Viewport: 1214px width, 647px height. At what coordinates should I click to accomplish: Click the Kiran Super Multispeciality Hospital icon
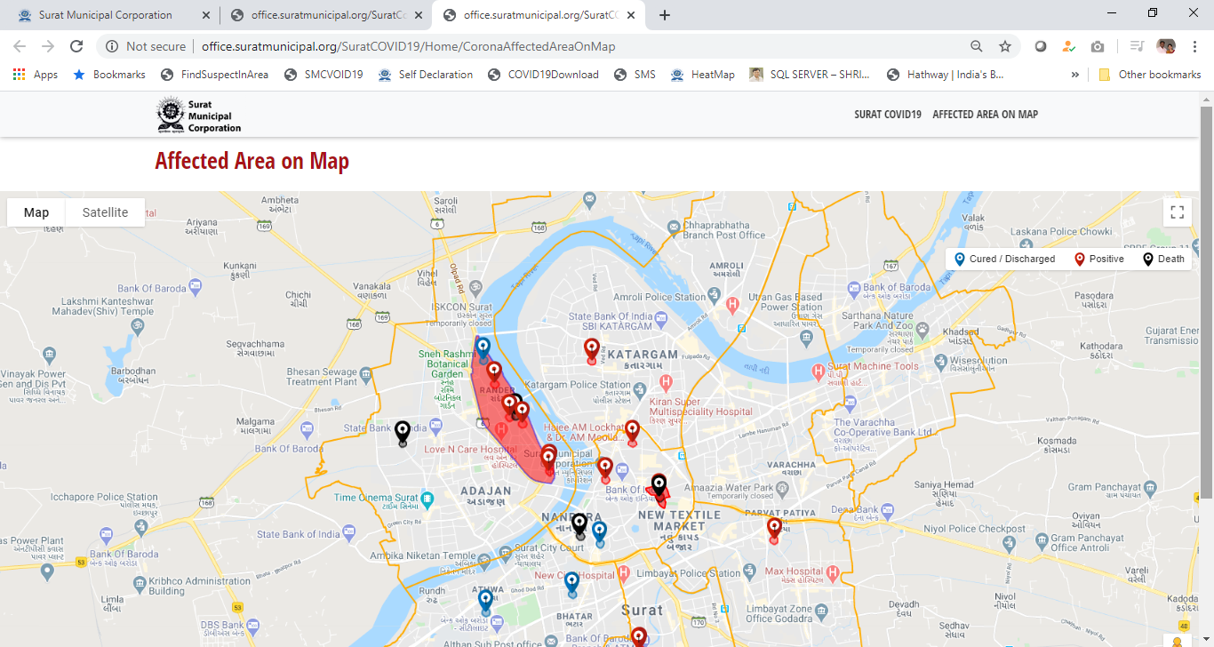666,383
